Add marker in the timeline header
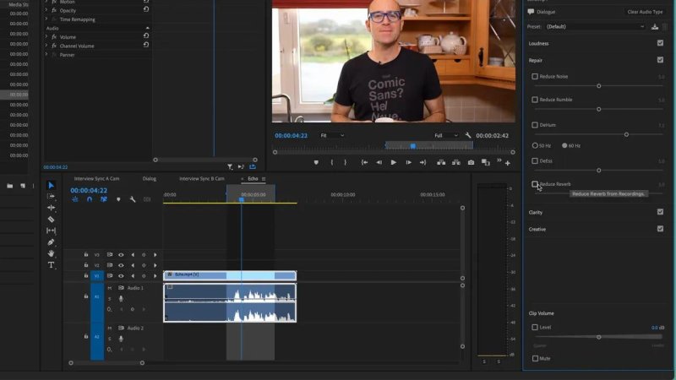The height and width of the screenshot is (380, 676). pyautogui.click(x=118, y=199)
